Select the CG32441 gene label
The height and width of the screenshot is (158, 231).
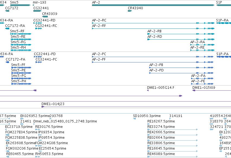click(41, 8)
